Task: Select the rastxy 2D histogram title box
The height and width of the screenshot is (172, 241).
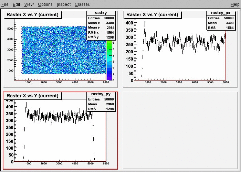Action: click(x=33, y=14)
